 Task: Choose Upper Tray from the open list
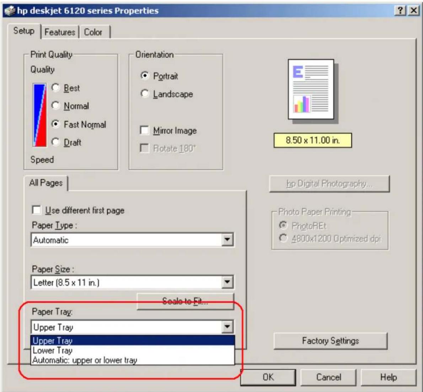(133, 340)
